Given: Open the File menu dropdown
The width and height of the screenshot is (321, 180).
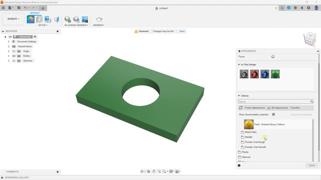Looking at the screenshot, I should tap(11, 8).
